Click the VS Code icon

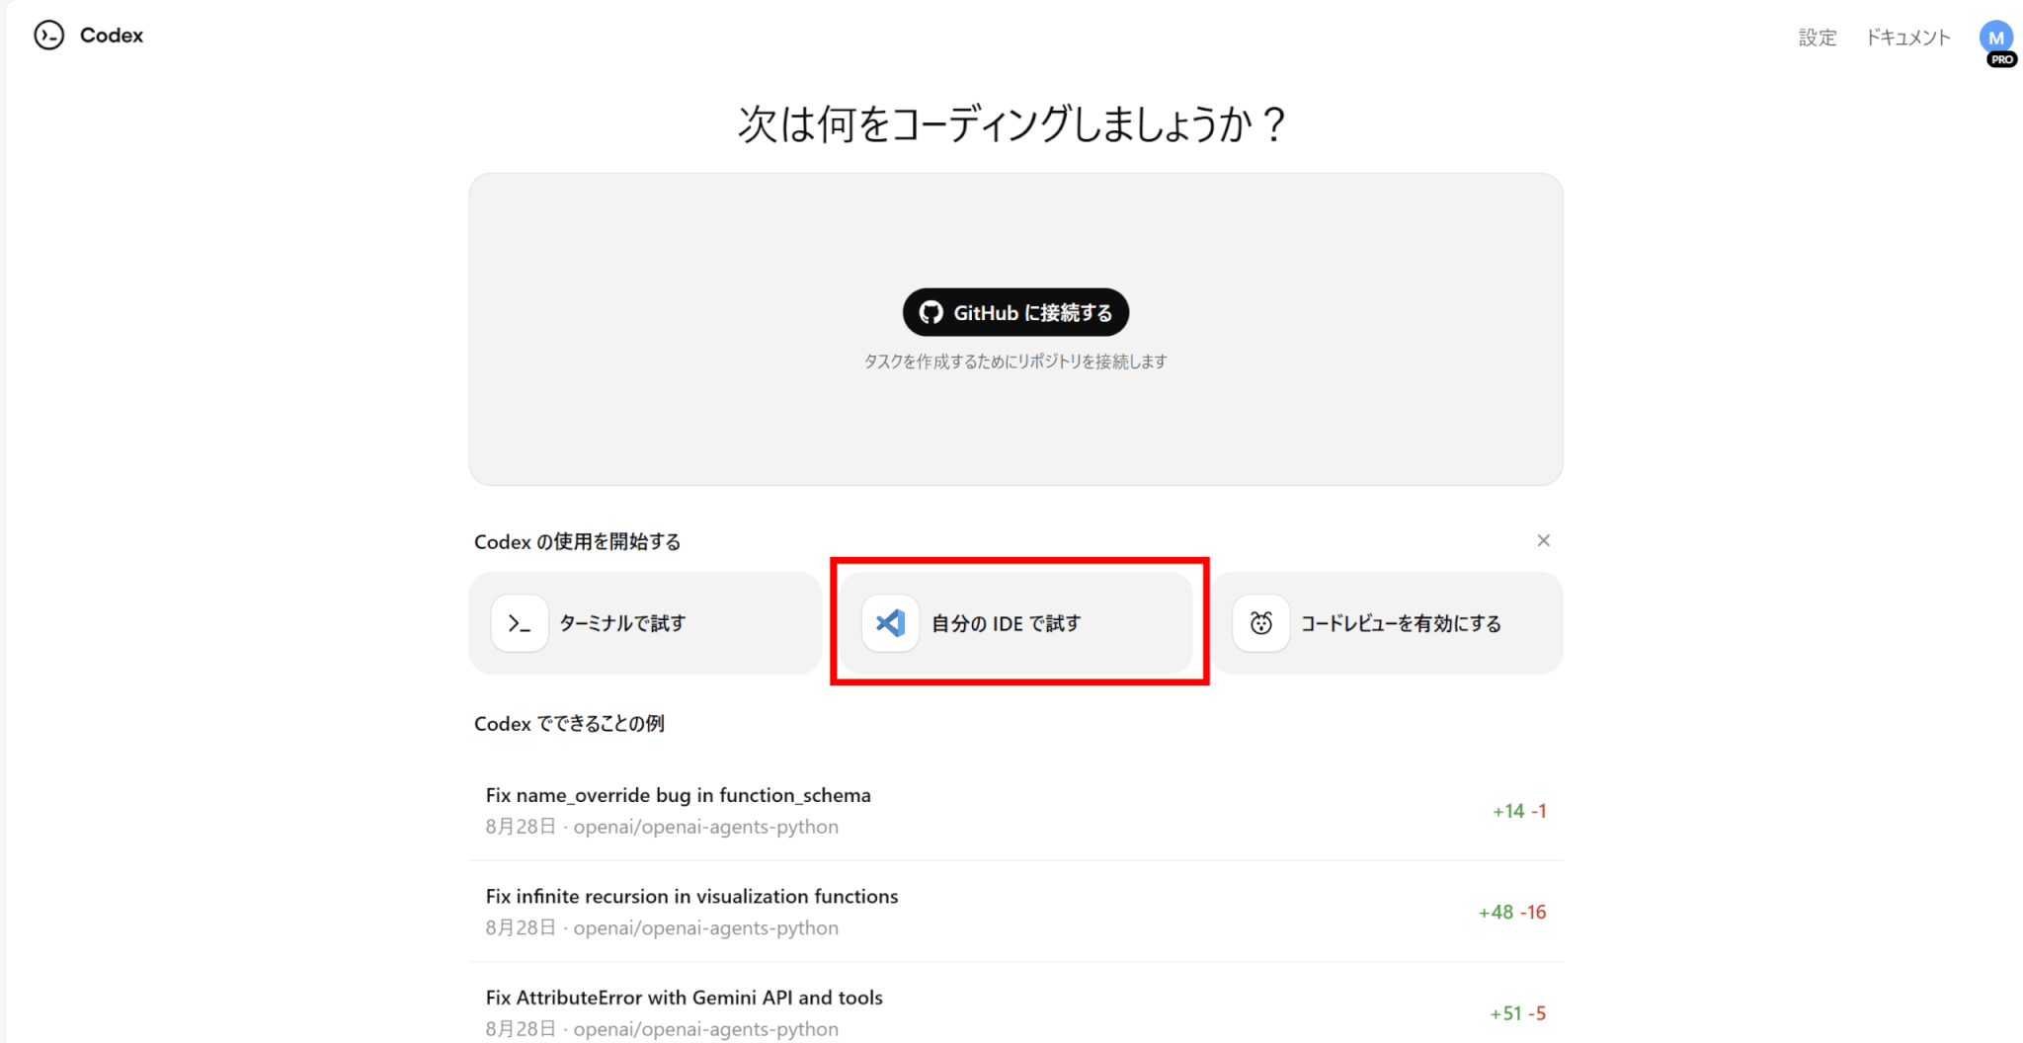click(x=890, y=623)
